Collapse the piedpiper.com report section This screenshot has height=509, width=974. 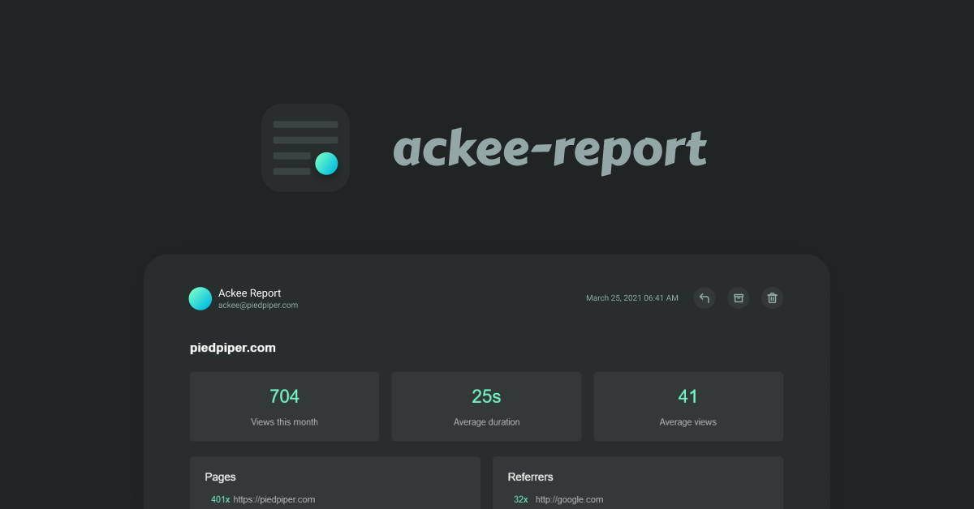coord(233,347)
